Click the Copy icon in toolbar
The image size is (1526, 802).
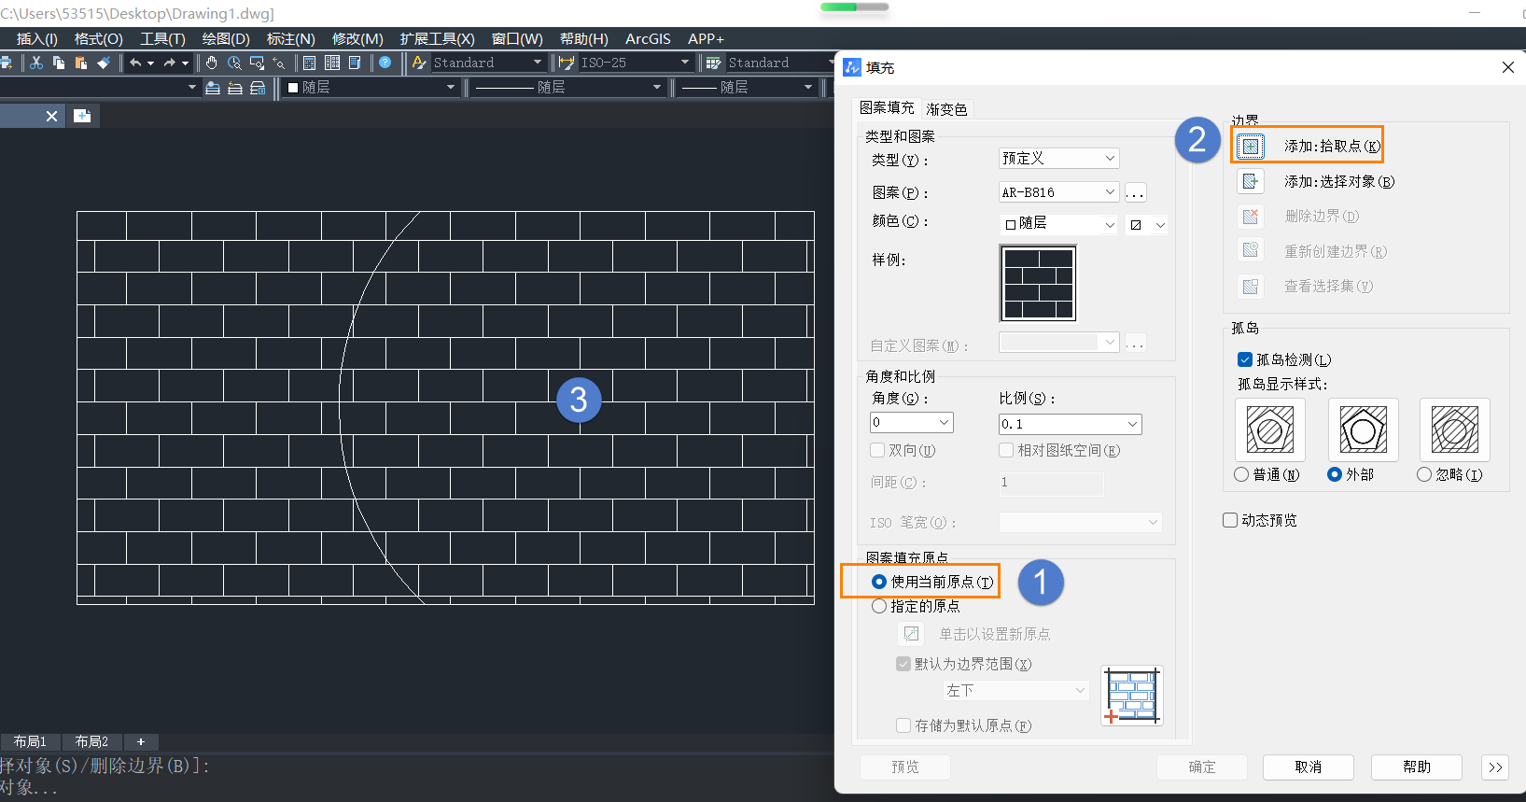coord(59,63)
